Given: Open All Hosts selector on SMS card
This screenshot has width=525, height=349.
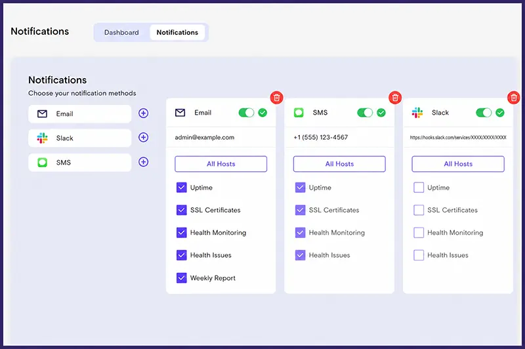Looking at the screenshot, I should point(339,164).
